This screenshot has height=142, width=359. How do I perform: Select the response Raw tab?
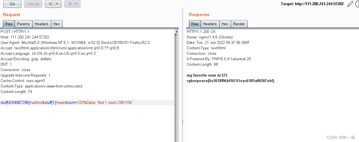pyautogui.click(x=195, y=24)
